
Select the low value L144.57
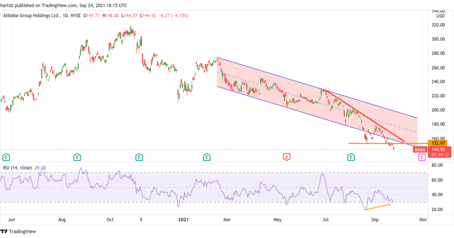pyautogui.click(x=129, y=15)
